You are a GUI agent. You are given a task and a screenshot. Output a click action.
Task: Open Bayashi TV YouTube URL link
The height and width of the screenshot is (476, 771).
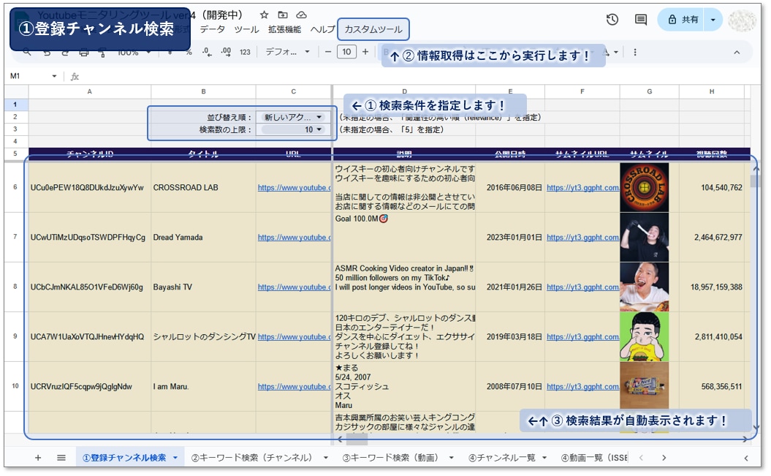294,287
